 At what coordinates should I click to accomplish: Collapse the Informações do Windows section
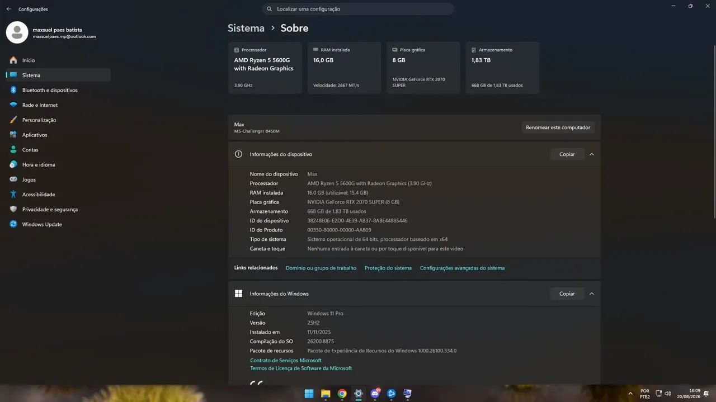(x=592, y=294)
